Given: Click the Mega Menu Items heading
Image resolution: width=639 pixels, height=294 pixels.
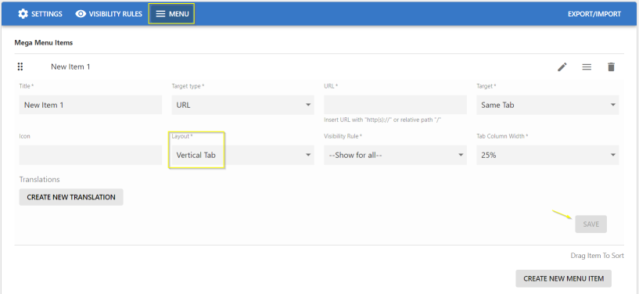Looking at the screenshot, I should tap(44, 42).
